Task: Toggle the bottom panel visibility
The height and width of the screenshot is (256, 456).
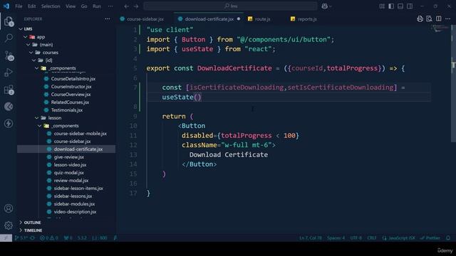Action: pyautogui.click(x=400, y=6)
